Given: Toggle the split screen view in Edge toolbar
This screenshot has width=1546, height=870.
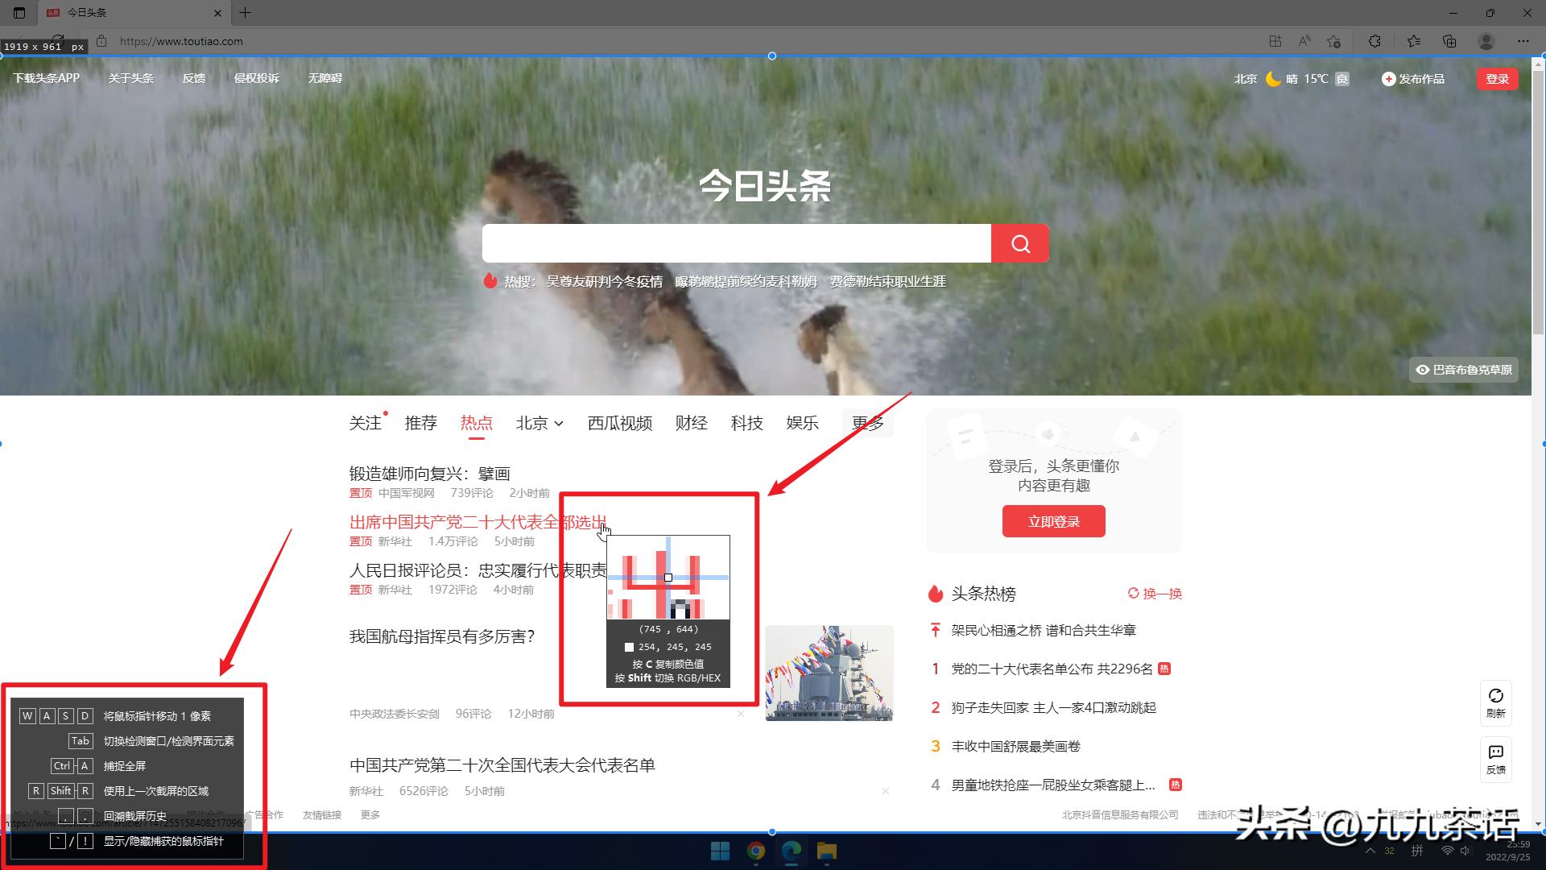Looking at the screenshot, I should tap(1275, 41).
